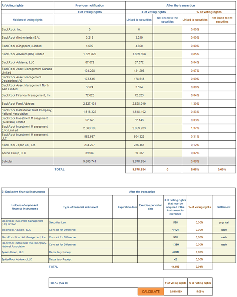
Task: Select the SpiderRock Advisors, LLC holder cell
Action: point(25,259)
